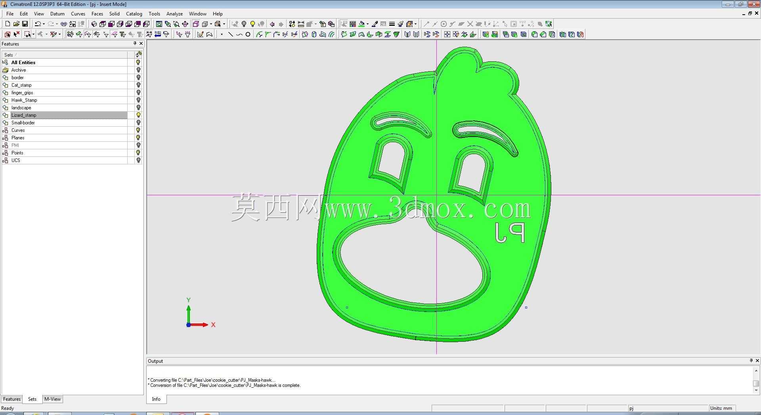This screenshot has width=761, height=415.
Task: Show the Hawk_Stamp set via its bulb
Action: (138, 100)
